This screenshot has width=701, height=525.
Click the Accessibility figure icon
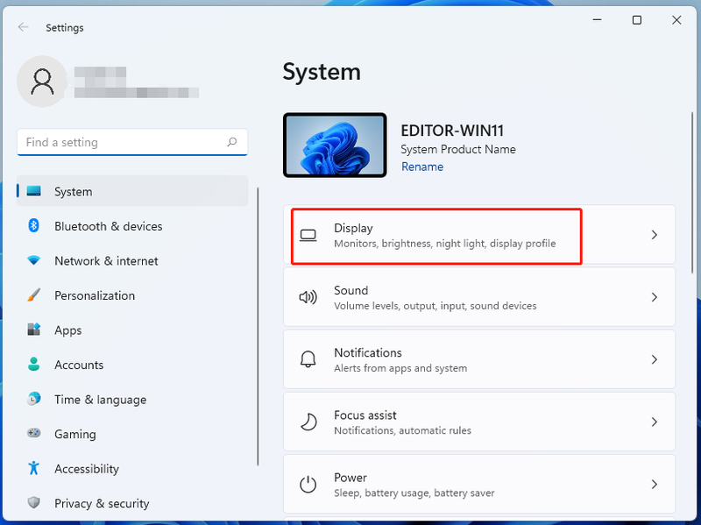point(33,468)
